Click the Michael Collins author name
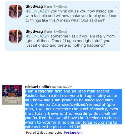This screenshot has width=125, height=137. pyautogui.click(x=38, y=87)
